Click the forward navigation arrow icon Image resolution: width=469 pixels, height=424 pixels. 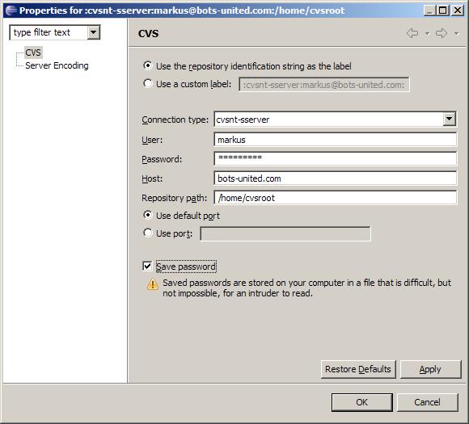pyautogui.click(x=442, y=33)
